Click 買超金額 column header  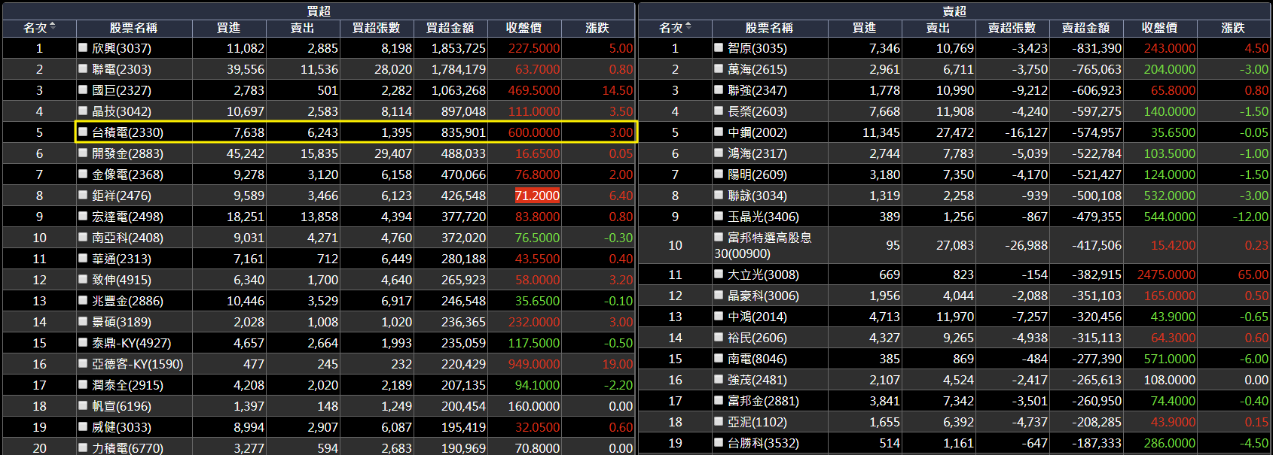[x=450, y=28]
